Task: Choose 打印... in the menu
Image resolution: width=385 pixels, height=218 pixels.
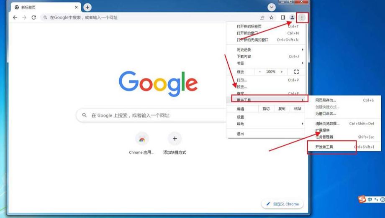Action: (267, 80)
